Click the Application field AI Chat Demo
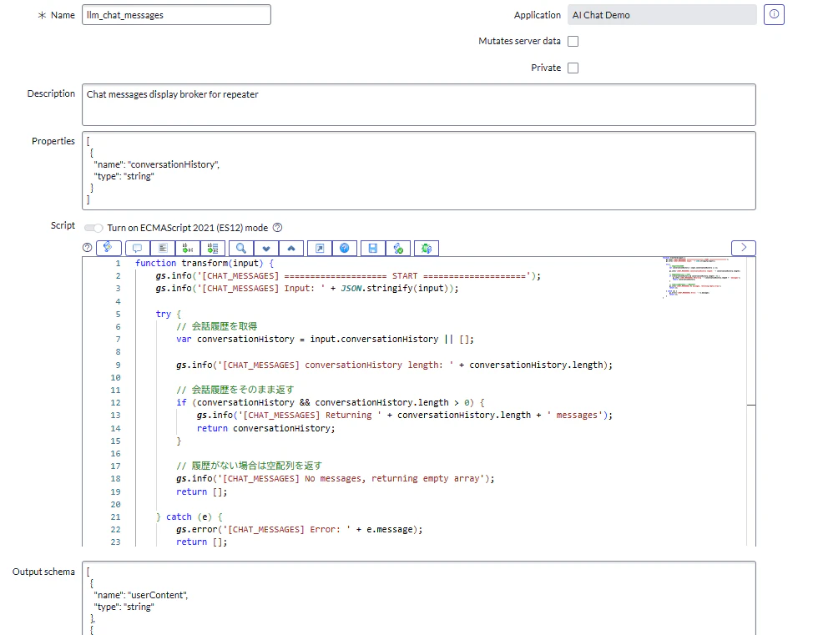 662,15
